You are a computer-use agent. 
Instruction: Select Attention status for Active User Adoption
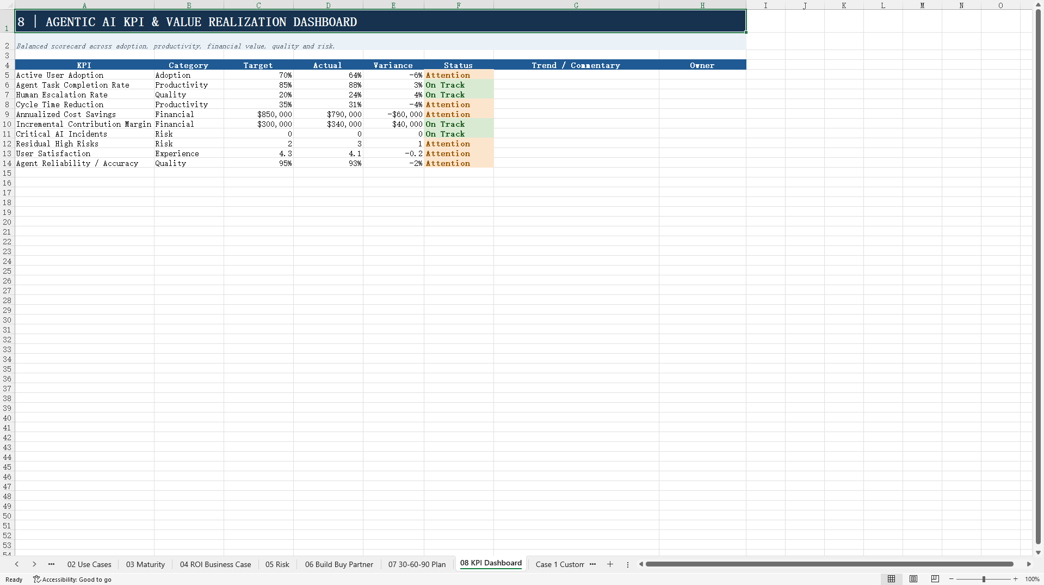pos(459,75)
